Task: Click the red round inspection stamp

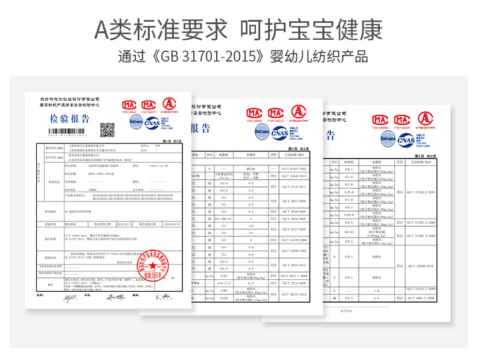Action: pos(152,266)
